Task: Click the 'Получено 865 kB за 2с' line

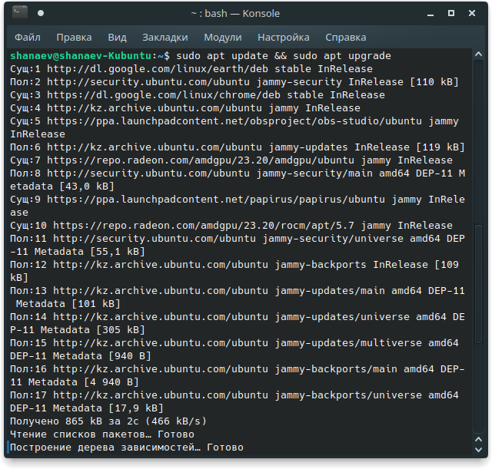Action: 108,421
